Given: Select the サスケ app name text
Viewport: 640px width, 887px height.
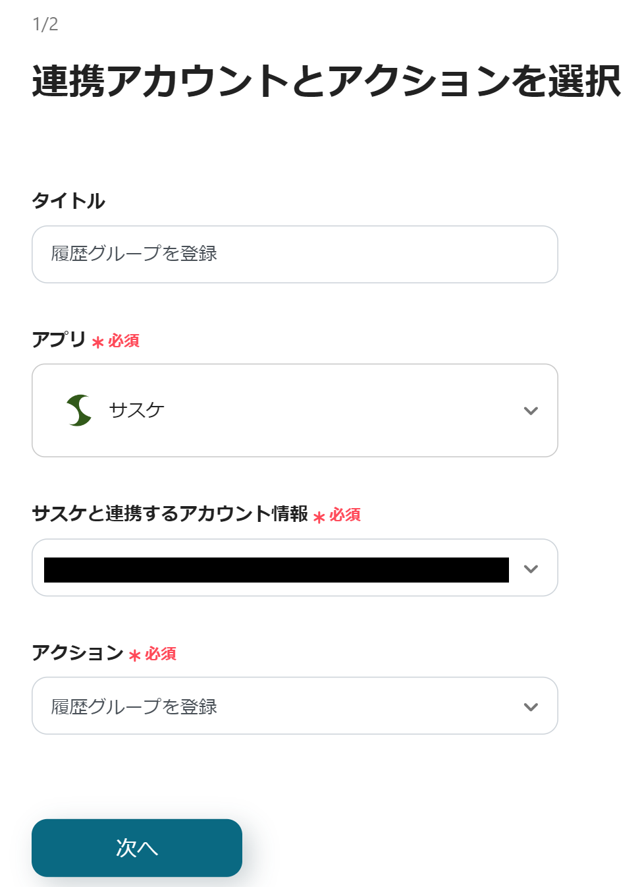Looking at the screenshot, I should click(x=136, y=410).
